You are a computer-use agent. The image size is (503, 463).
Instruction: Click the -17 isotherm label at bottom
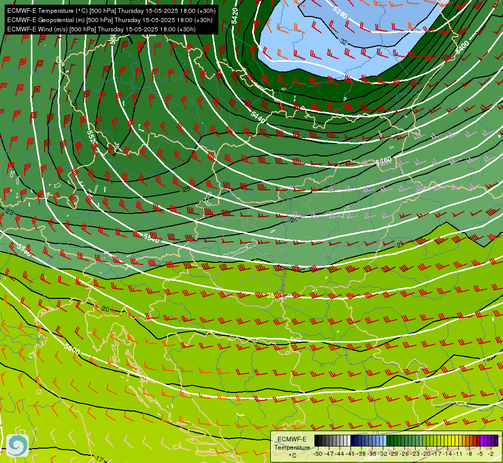click(x=99, y=458)
